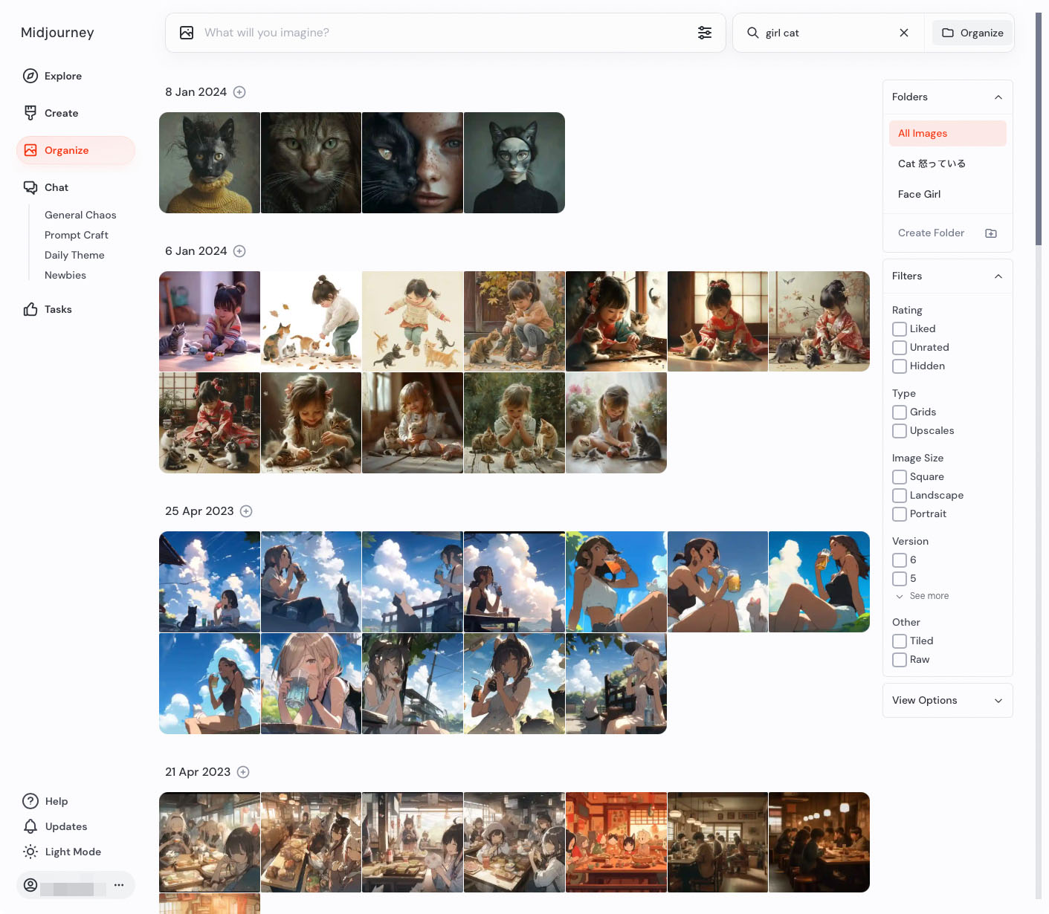Open account options three-dots menu
The width and height of the screenshot is (1049, 914).
(119, 885)
